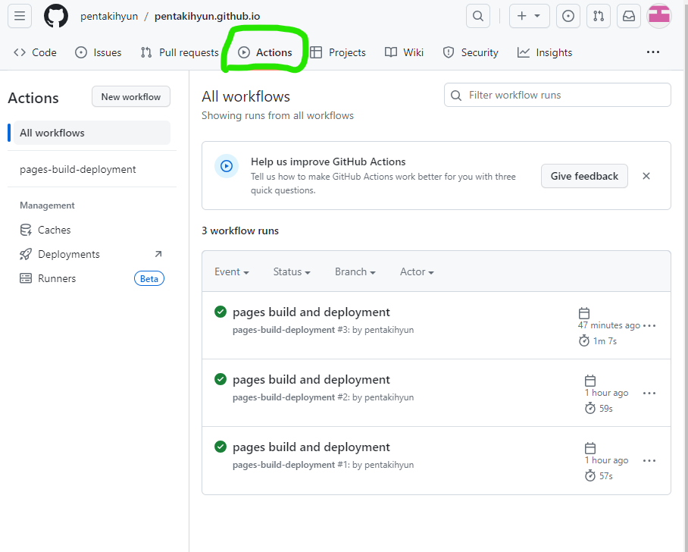Open the issues circle-dot header icon
The height and width of the screenshot is (552, 688).
pyautogui.click(x=568, y=16)
